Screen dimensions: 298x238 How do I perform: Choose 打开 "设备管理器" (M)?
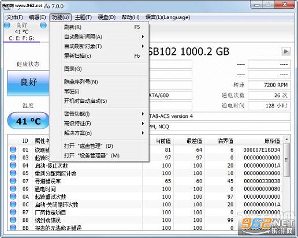click(x=99, y=155)
